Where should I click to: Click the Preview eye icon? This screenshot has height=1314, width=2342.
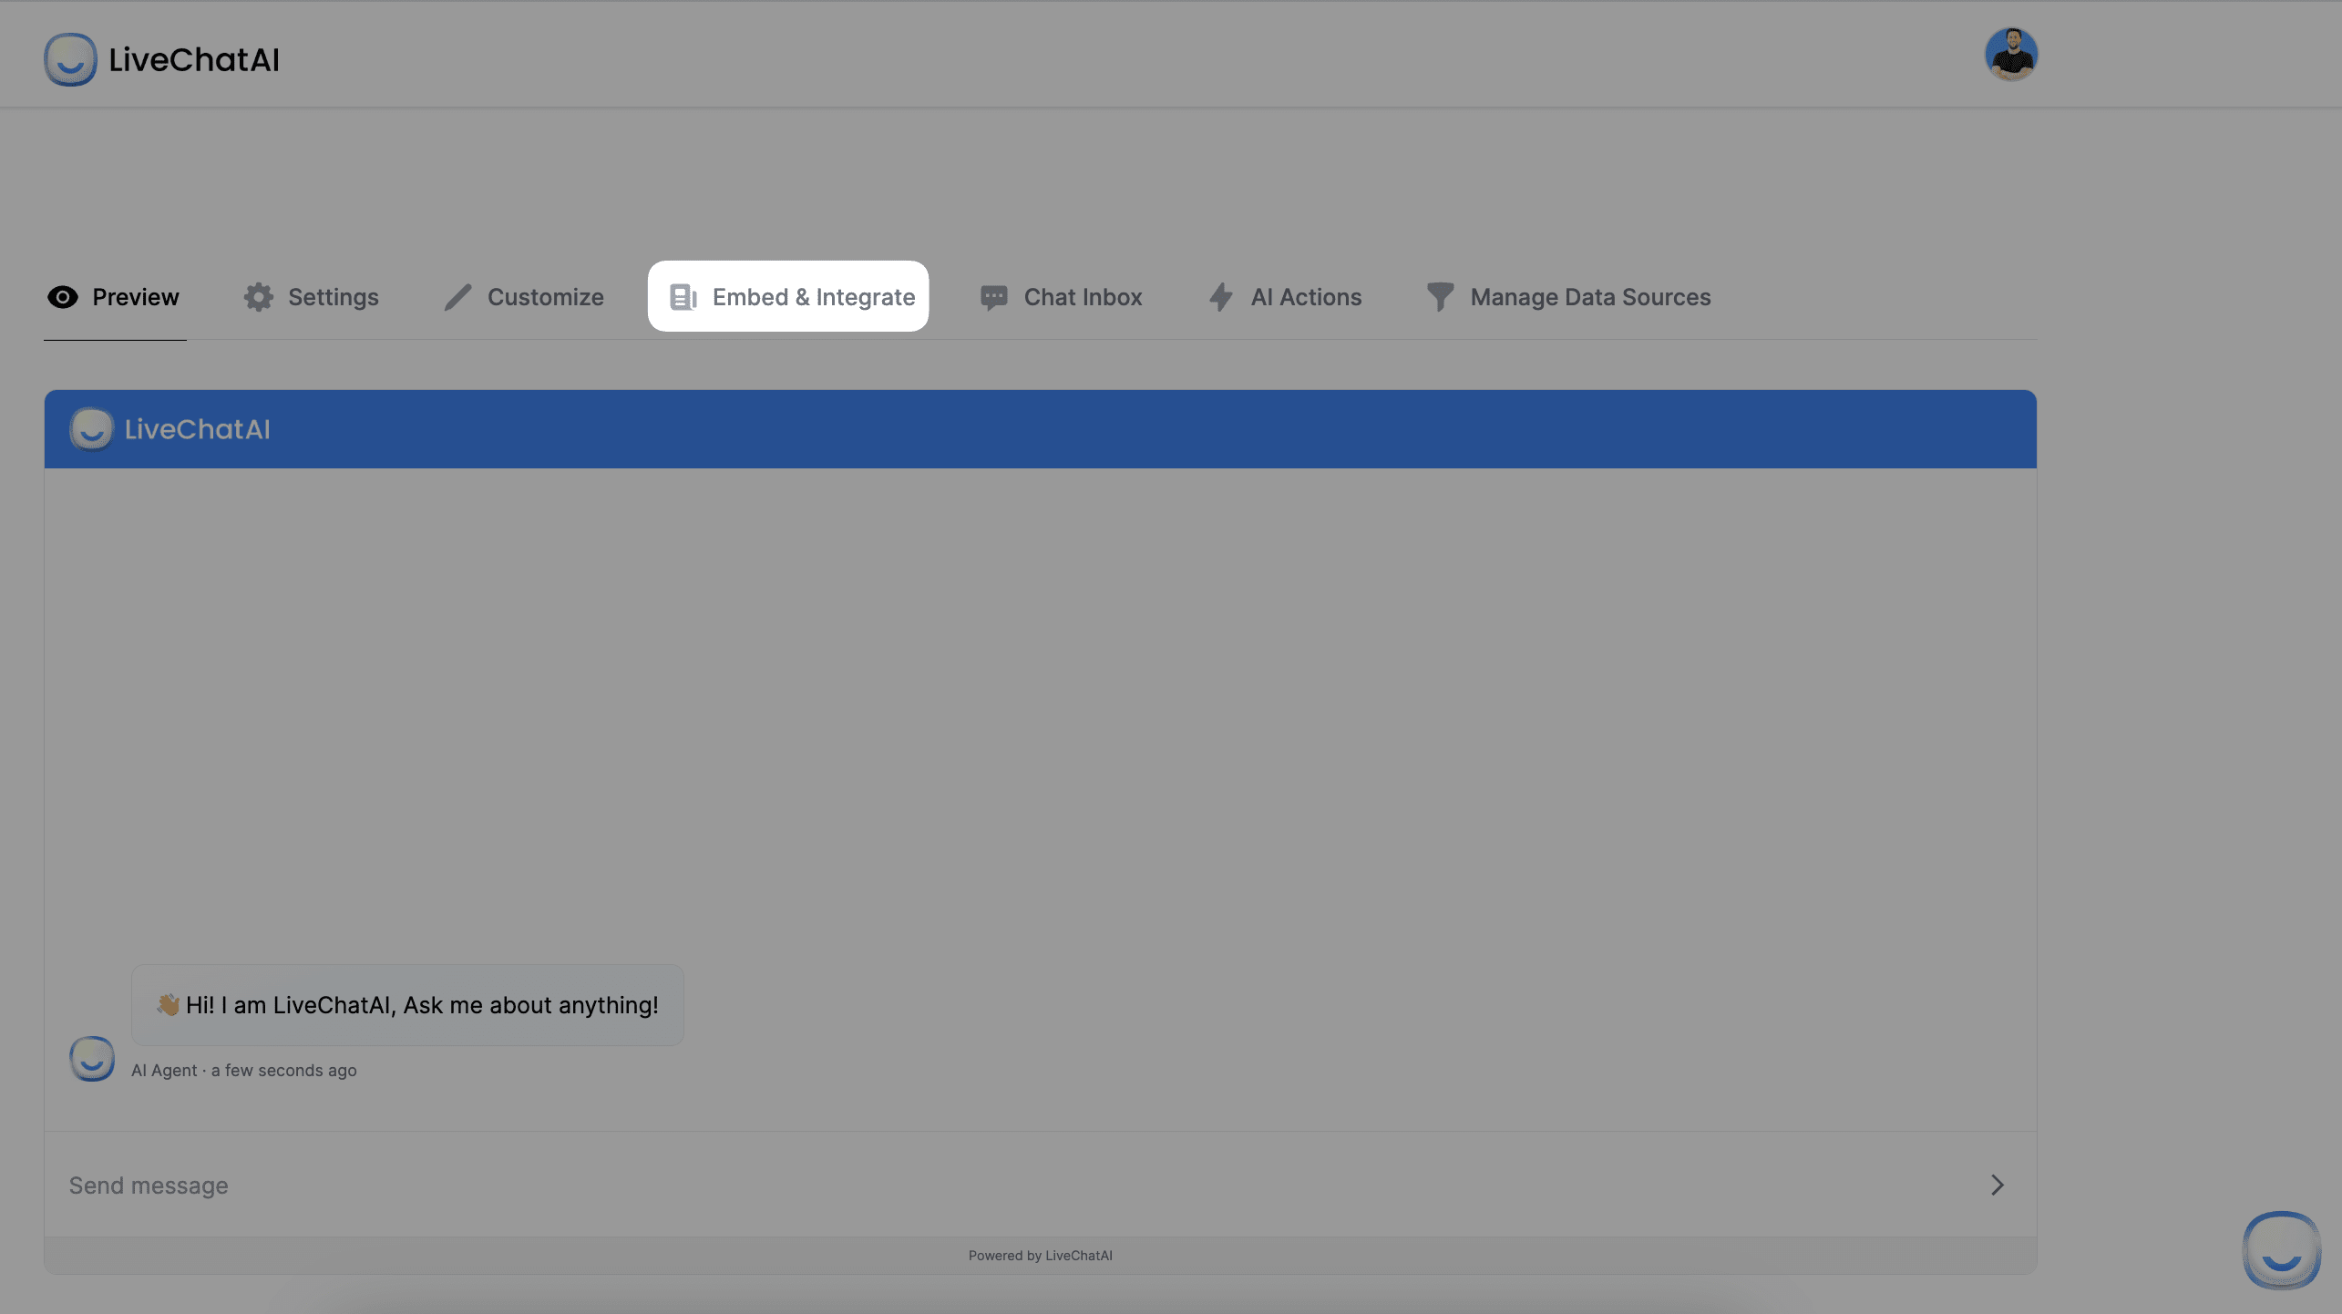point(63,297)
